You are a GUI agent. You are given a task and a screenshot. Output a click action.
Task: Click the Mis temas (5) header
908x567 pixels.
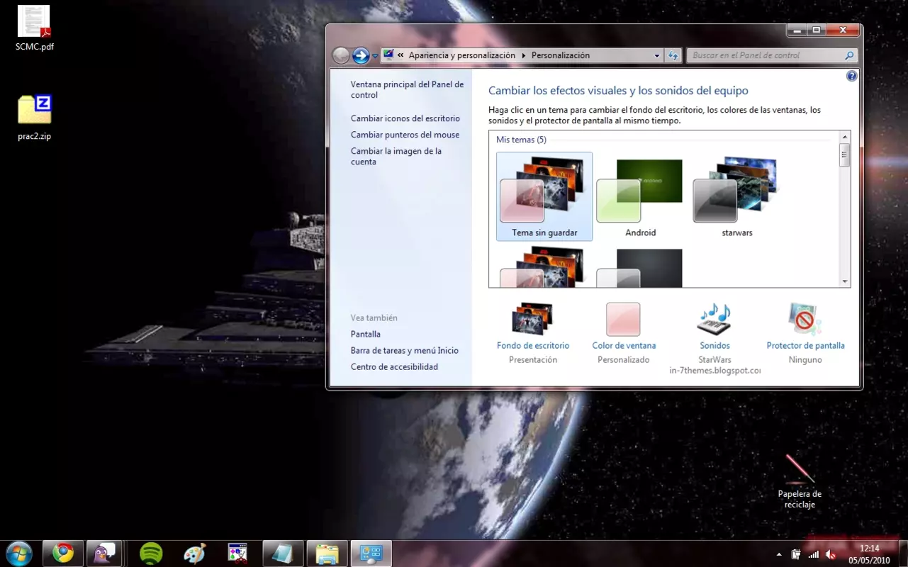click(521, 140)
